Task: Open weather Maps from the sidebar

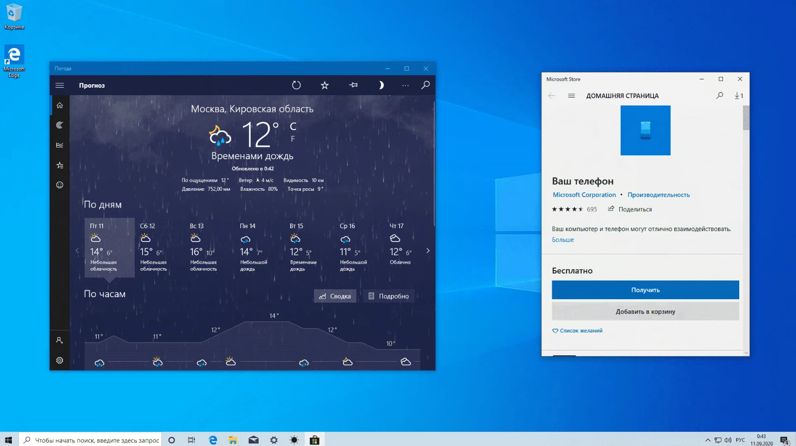Action: pos(60,125)
